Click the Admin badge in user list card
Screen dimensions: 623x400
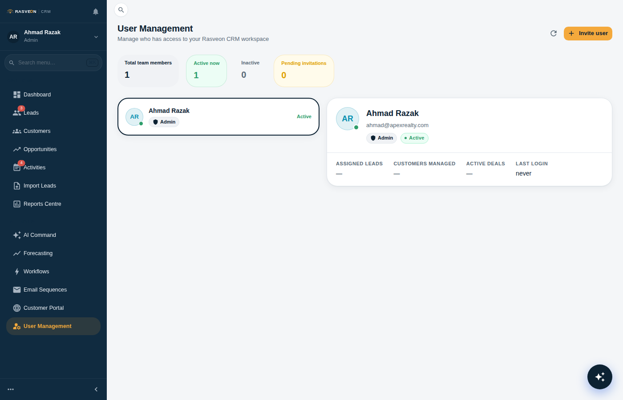(x=164, y=122)
